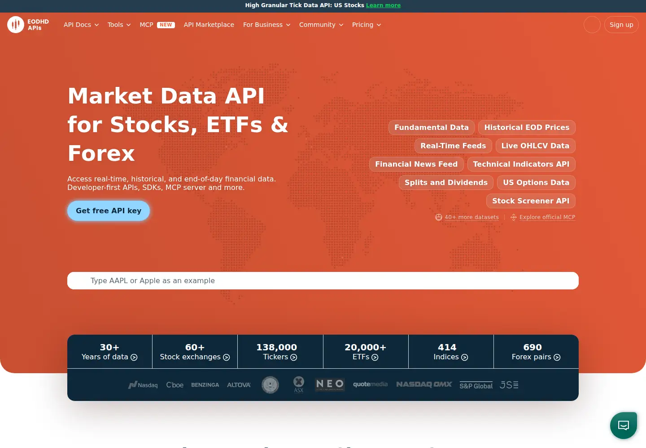
Task: Select the US Options Data tag
Action: [x=536, y=182]
